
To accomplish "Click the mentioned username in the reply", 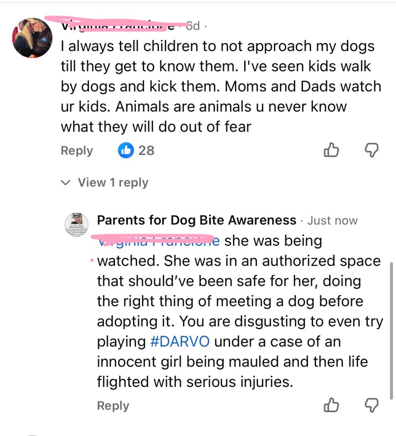I will tap(158, 241).
